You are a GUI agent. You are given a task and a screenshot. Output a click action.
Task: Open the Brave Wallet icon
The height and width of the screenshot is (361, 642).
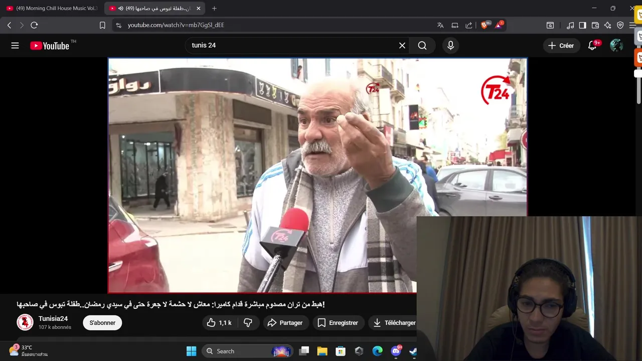coord(595,25)
